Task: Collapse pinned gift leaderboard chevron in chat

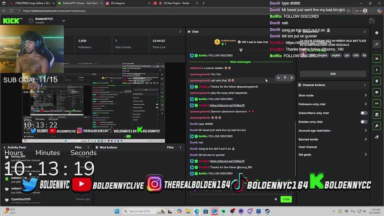Action: (x=241, y=50)
